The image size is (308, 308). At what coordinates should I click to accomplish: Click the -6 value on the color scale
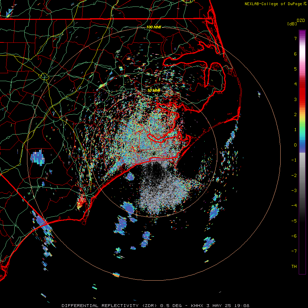[x=294, y=236]
